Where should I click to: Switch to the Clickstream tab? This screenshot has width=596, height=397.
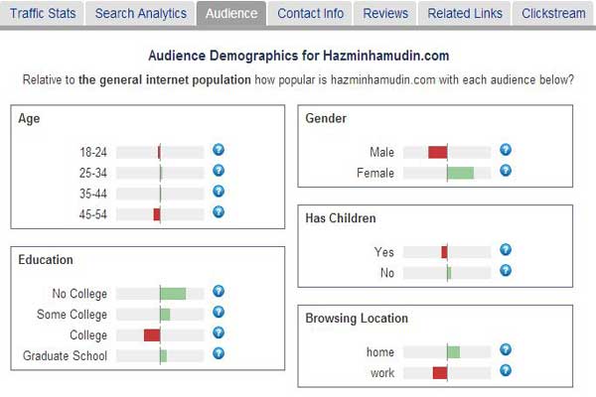[553, 14]
